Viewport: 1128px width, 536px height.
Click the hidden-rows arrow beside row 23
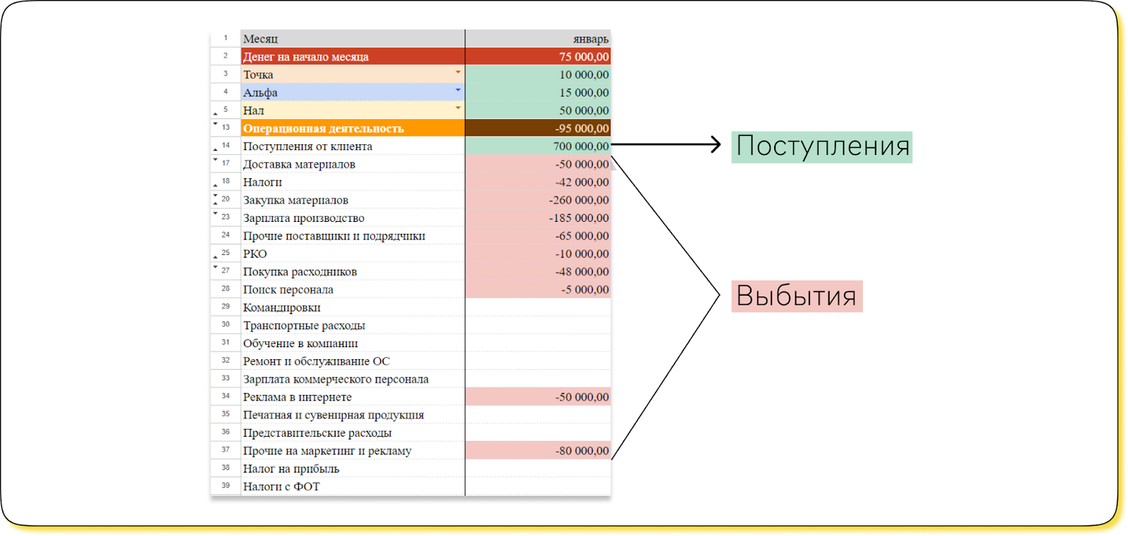click(x=215, y=213)
